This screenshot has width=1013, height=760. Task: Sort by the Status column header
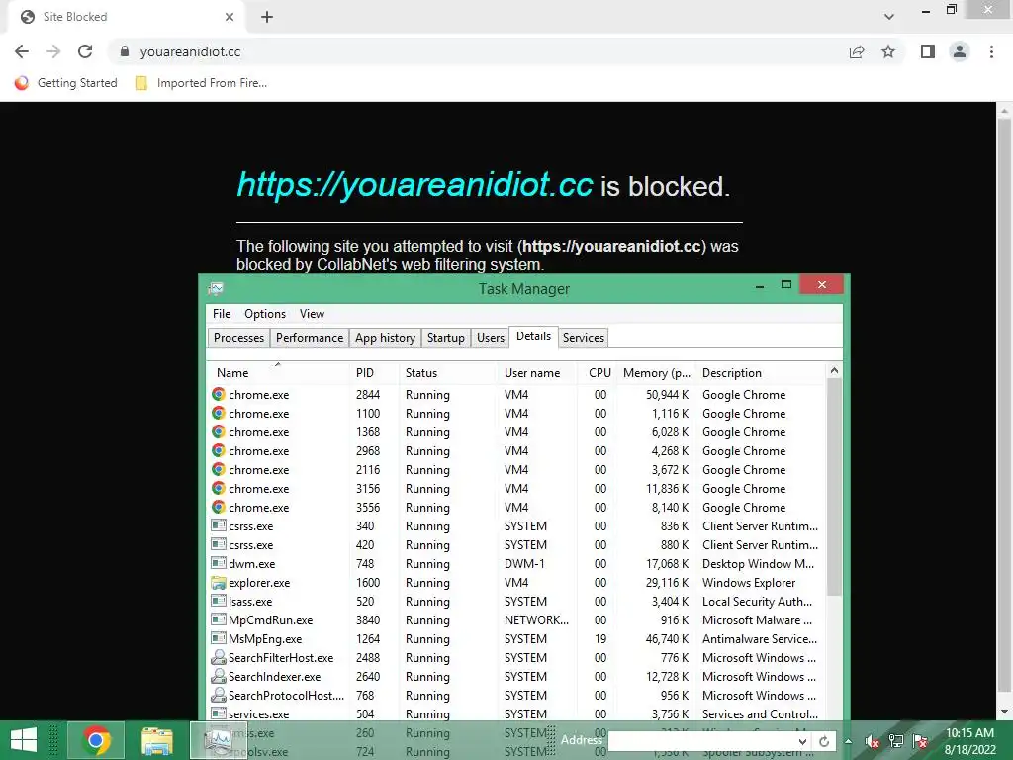448,373
